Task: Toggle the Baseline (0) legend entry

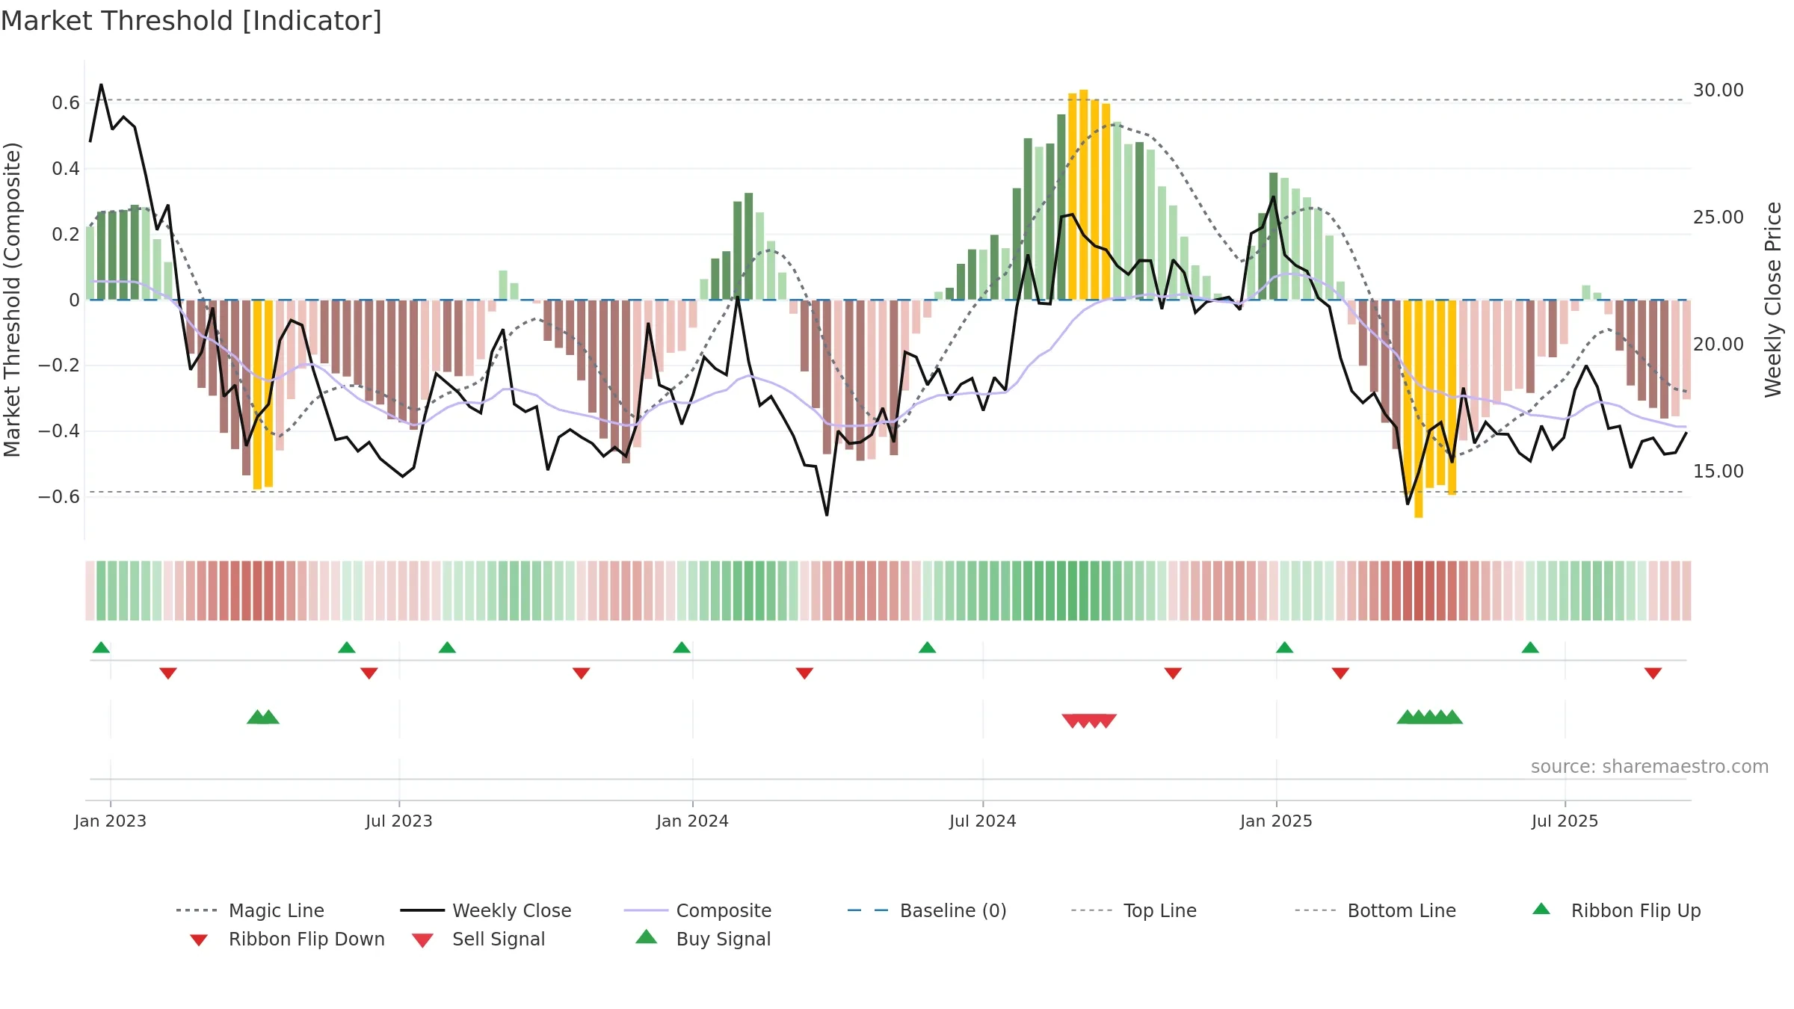Action: pyautogui.click(x=927, y=910)
